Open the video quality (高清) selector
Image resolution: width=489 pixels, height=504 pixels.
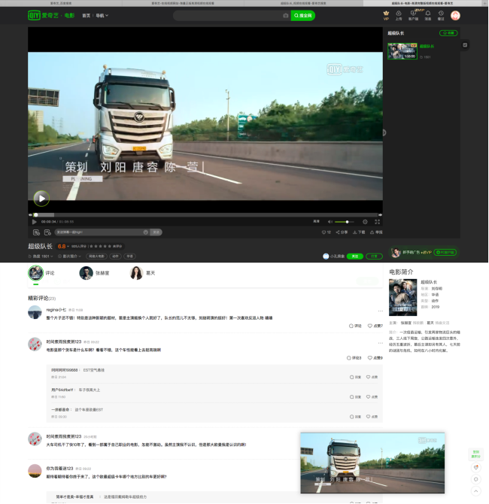[x=317, y=221]
